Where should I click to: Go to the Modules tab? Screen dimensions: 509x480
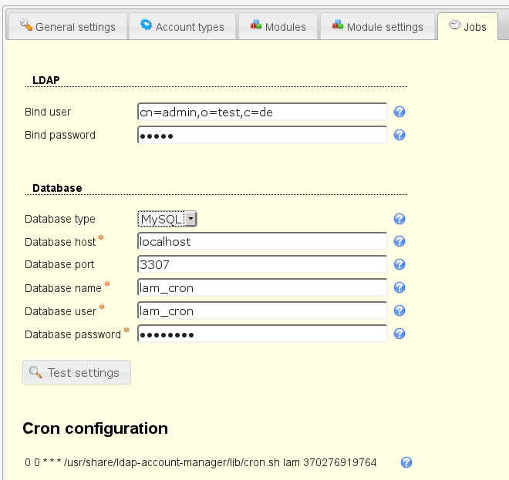click(278, 26)
